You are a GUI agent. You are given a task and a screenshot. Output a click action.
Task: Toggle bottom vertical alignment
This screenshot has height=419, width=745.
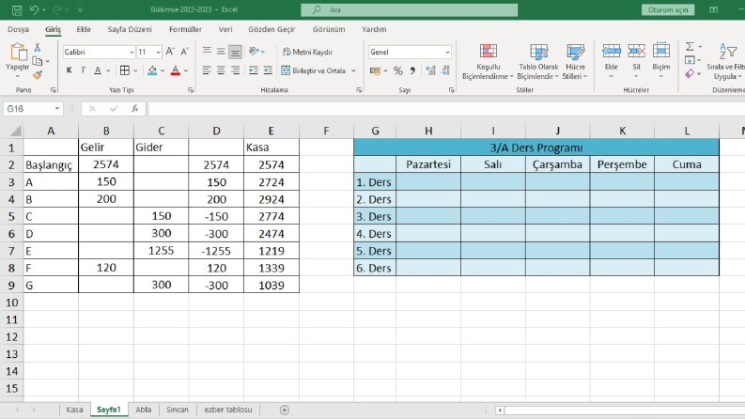(235, 52)
